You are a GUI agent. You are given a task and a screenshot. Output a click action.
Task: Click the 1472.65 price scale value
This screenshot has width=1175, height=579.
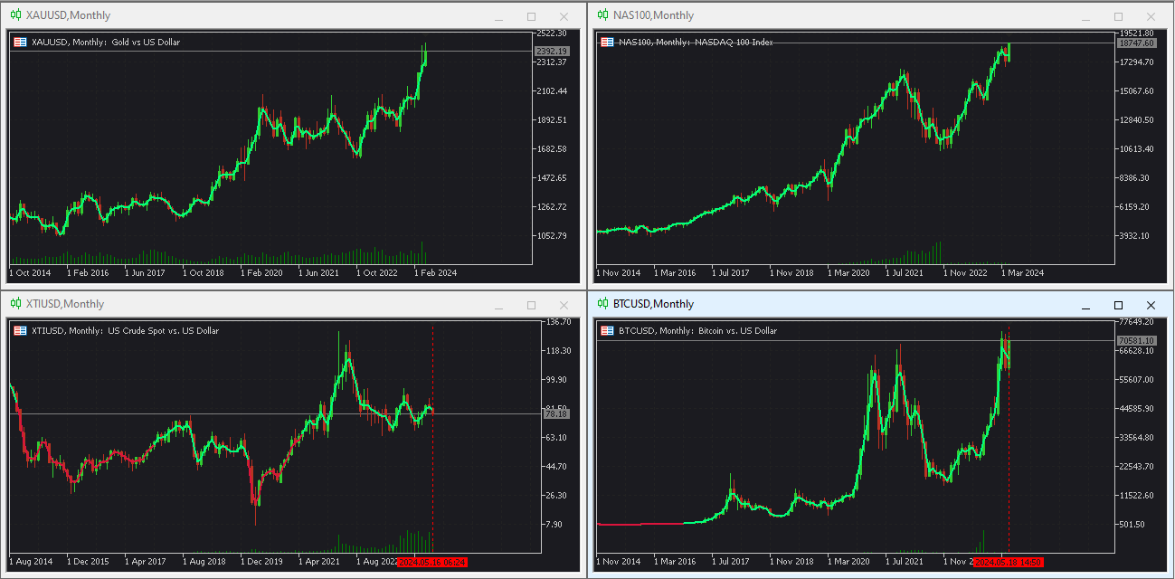pyautogui.click(x=552, y=177)
